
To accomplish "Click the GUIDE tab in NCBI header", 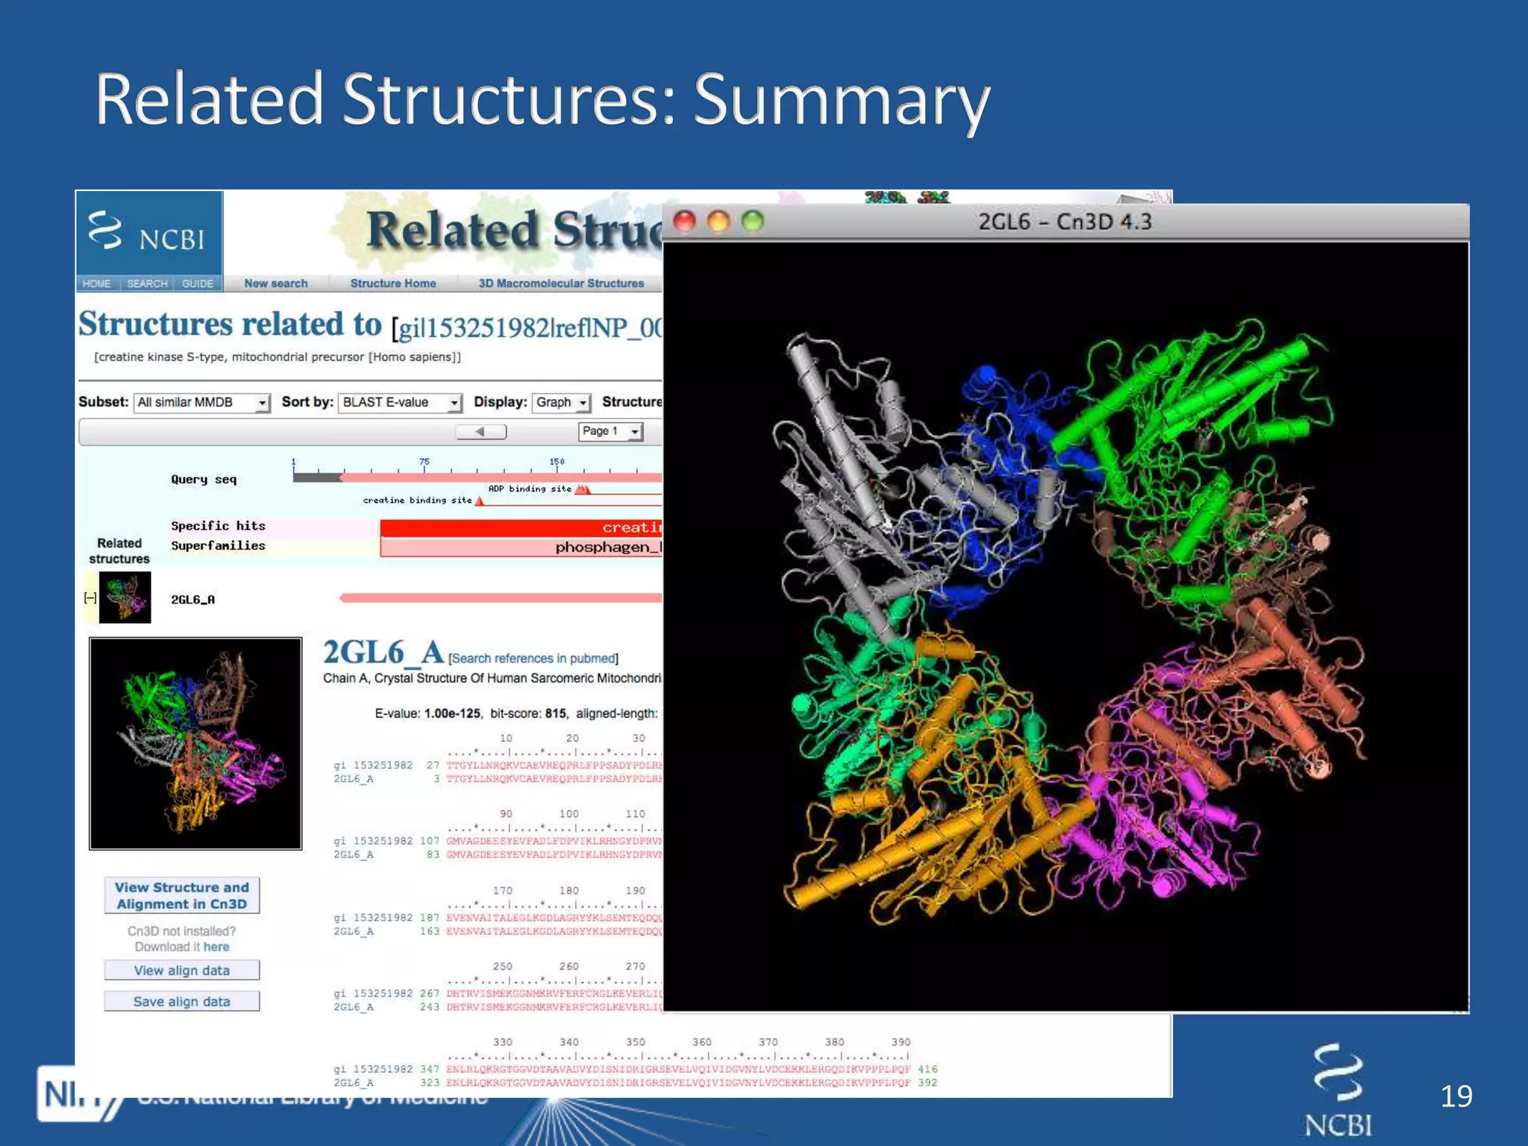I will (198, 284).
